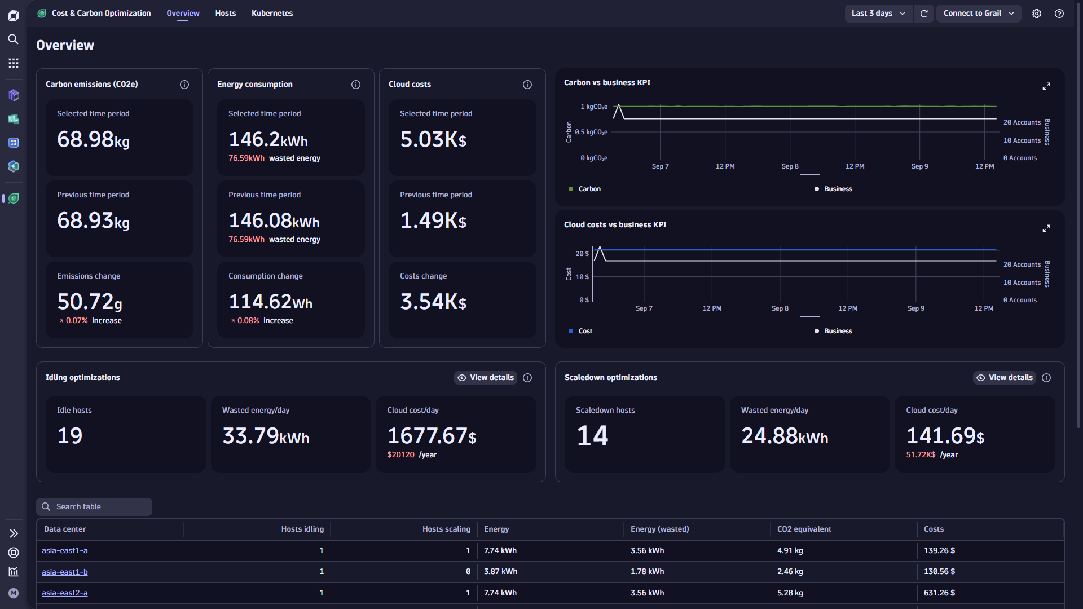The width and height of the screenshot is (1083, 609).
Task: Open the apps grid launcher icon
Action: click(13, 63)
